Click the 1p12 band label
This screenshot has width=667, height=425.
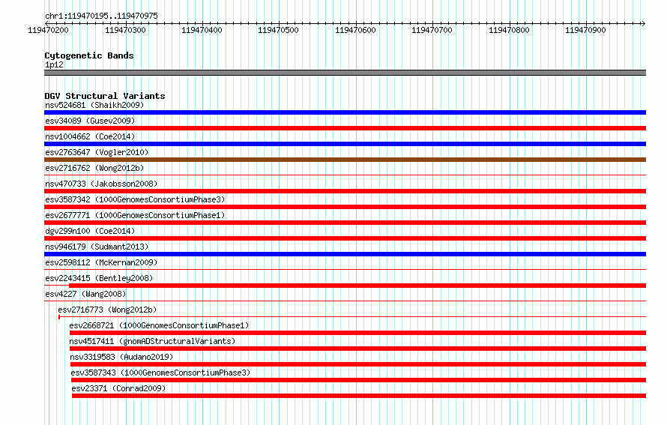54,64
